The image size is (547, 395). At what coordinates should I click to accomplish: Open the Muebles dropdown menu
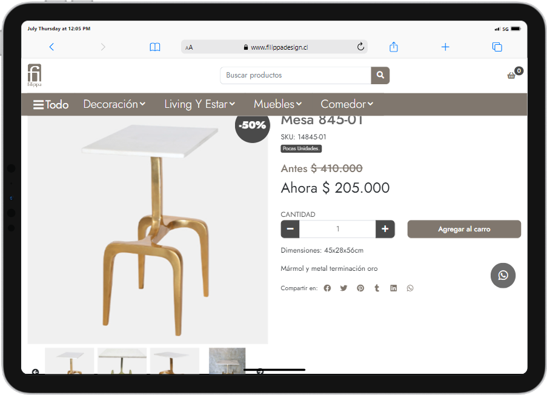pos(277,104)
